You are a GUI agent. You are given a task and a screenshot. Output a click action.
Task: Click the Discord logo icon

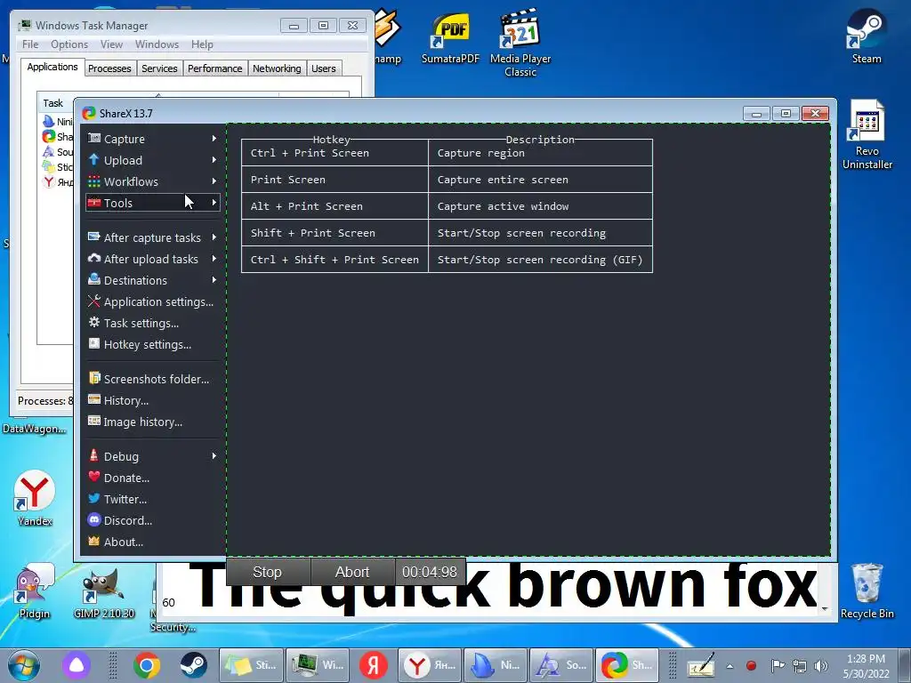[93, 519]
